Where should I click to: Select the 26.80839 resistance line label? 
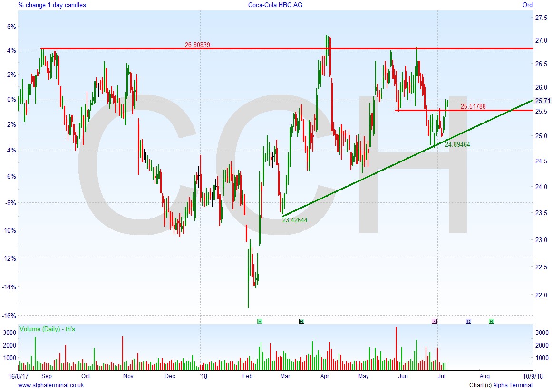197,45
